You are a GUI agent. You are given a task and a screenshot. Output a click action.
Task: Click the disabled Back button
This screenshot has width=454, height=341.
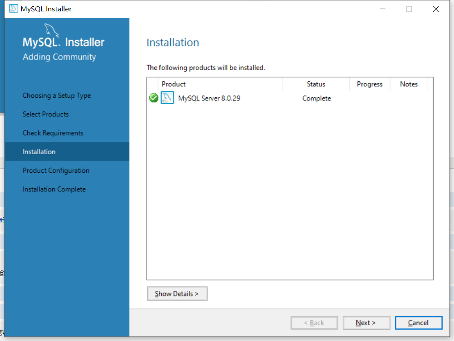[x=314, y=323]
